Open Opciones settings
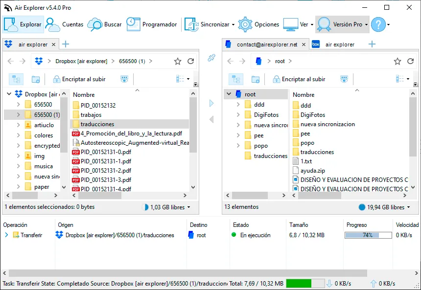Viewport: 421px width, 290px height. pos(259,24)
